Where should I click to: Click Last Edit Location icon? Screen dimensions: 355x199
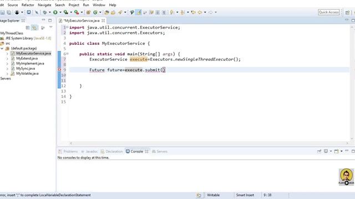point(193,12)
